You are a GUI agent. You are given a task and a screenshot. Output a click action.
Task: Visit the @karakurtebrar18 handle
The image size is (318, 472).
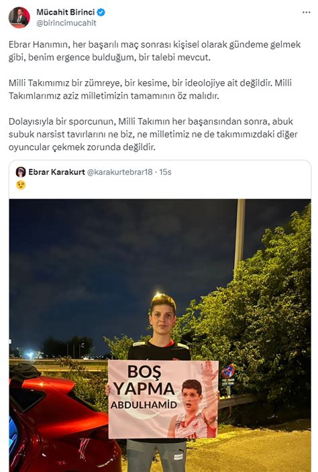(119, 172)
